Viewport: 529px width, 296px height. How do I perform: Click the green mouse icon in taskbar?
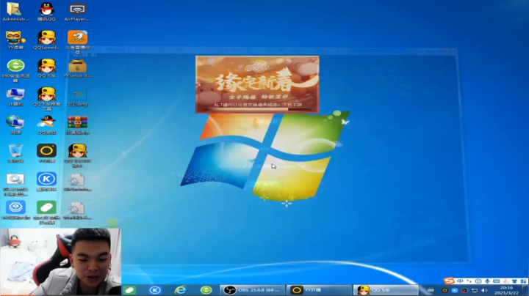[129, 290]
